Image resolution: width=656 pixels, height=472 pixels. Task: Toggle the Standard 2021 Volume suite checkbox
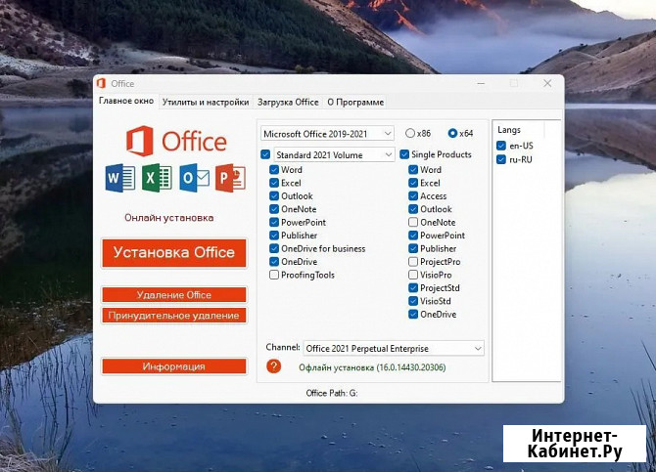tap(265, 154)
